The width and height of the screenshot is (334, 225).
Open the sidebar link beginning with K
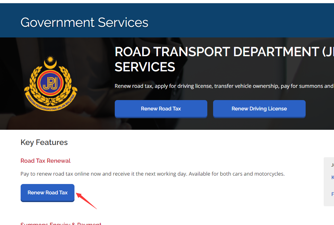332,177
